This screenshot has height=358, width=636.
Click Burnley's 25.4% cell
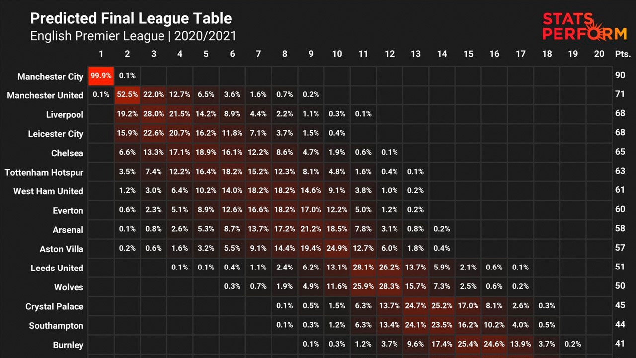pos(468,344)
